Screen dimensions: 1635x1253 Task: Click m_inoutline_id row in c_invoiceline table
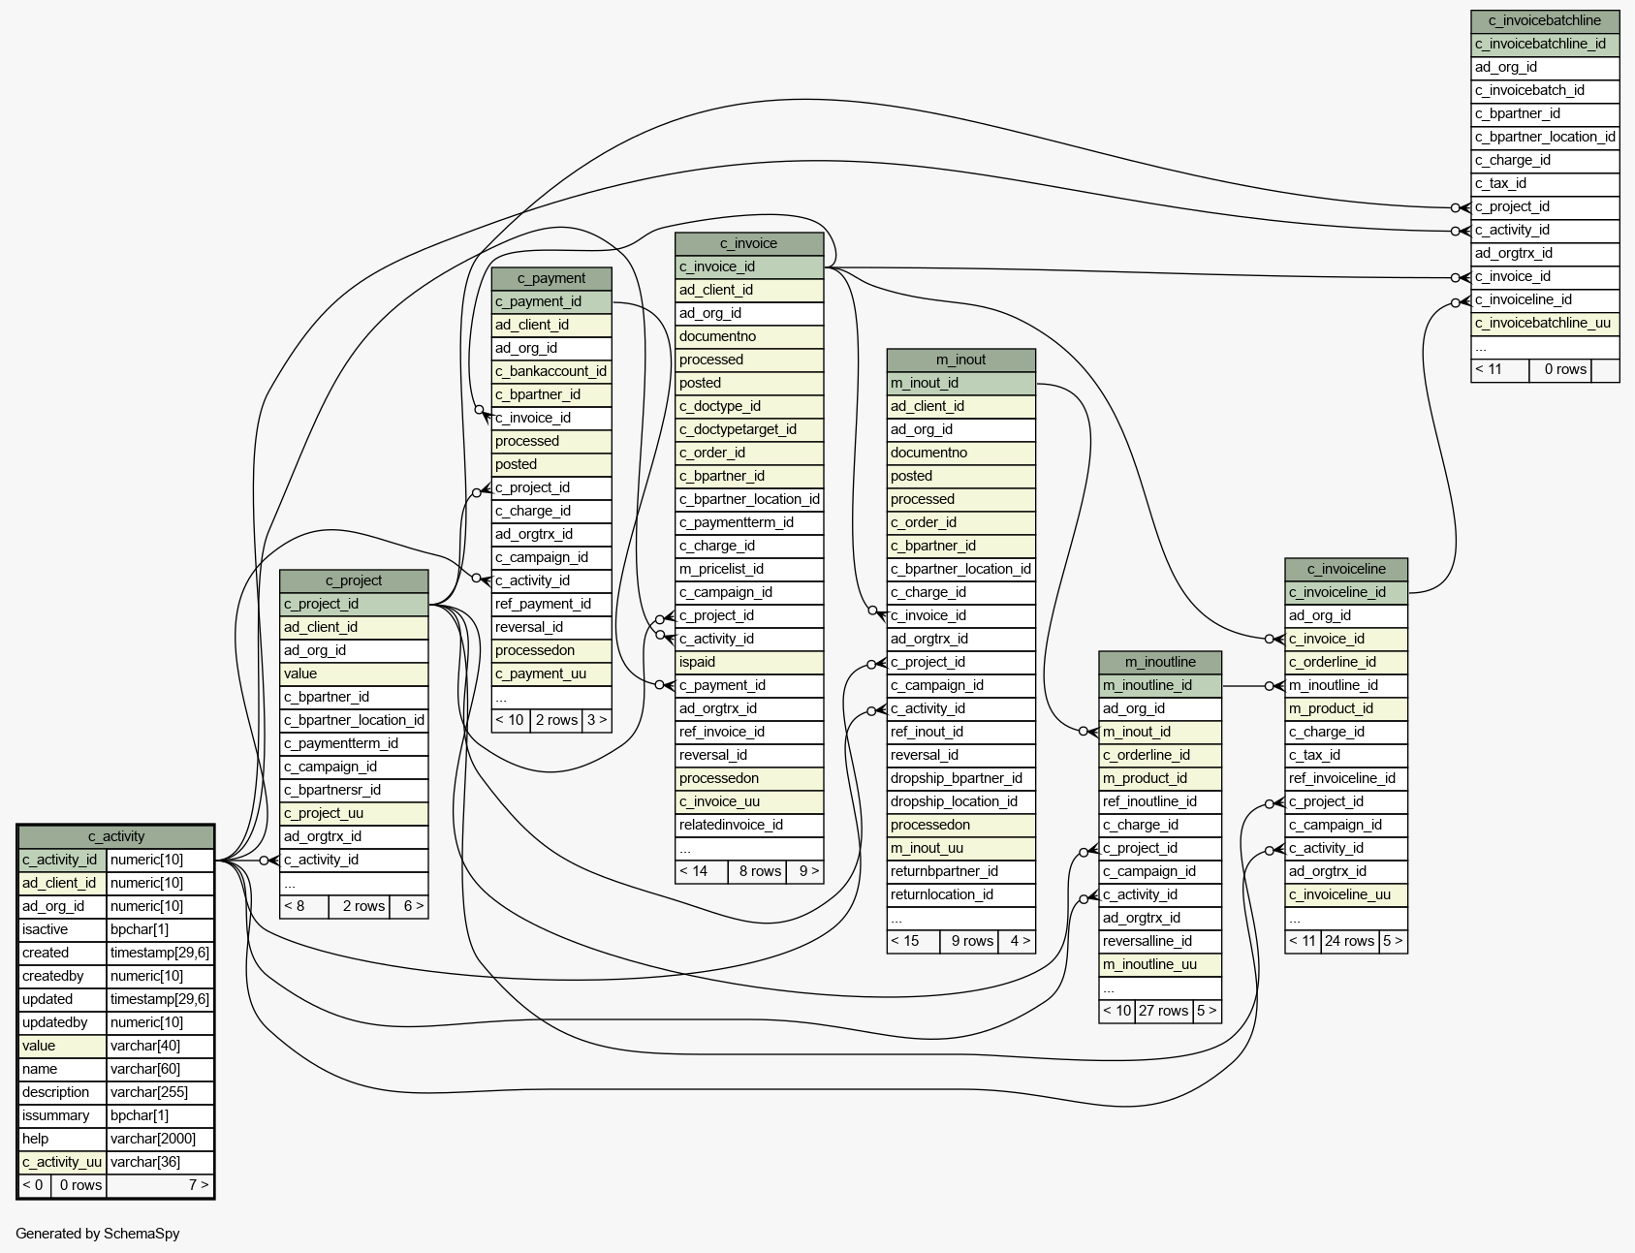[1346, 685]
